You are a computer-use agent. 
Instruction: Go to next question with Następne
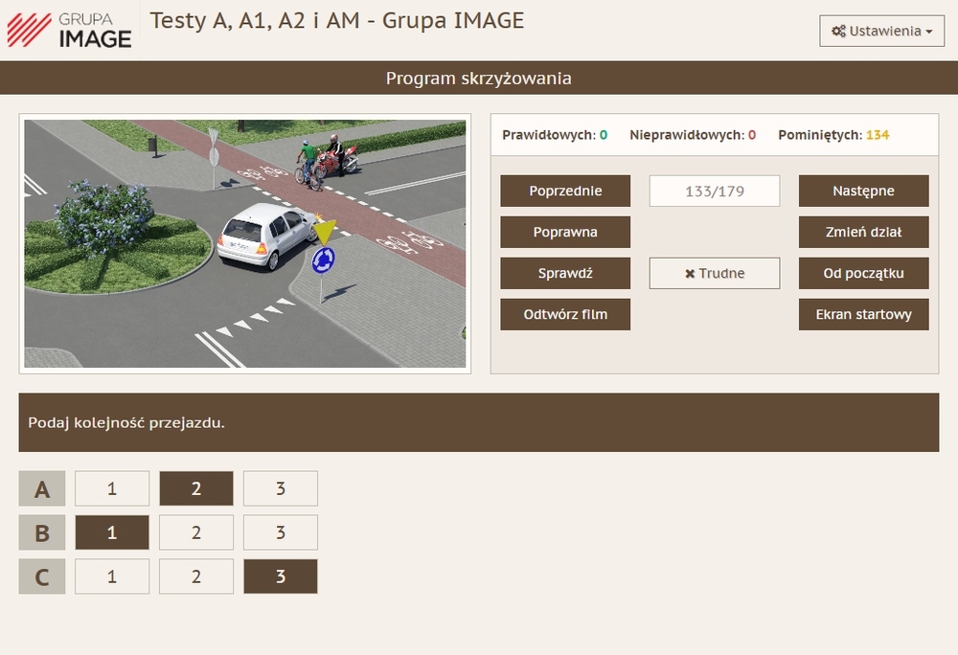[863, 192]
